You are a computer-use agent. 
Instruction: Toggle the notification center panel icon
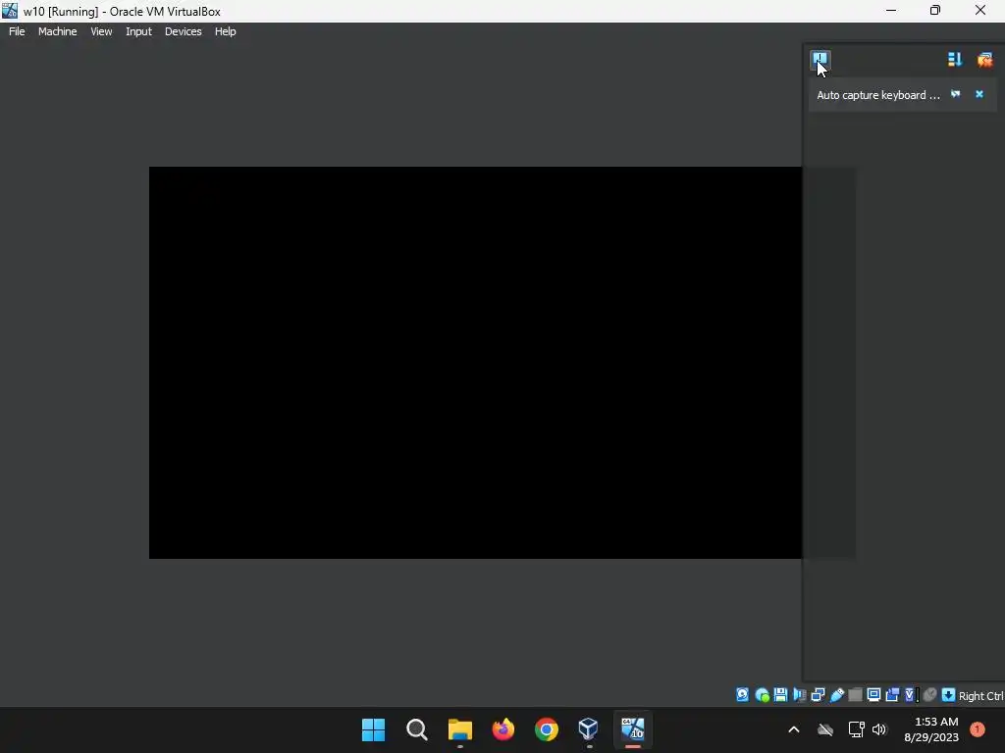[820, 60]
